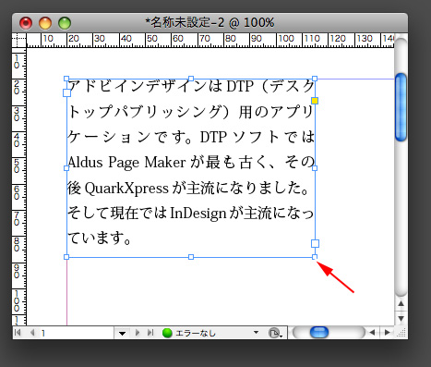Click the horizontal scrollbar blue thumb

click(319, 333)
